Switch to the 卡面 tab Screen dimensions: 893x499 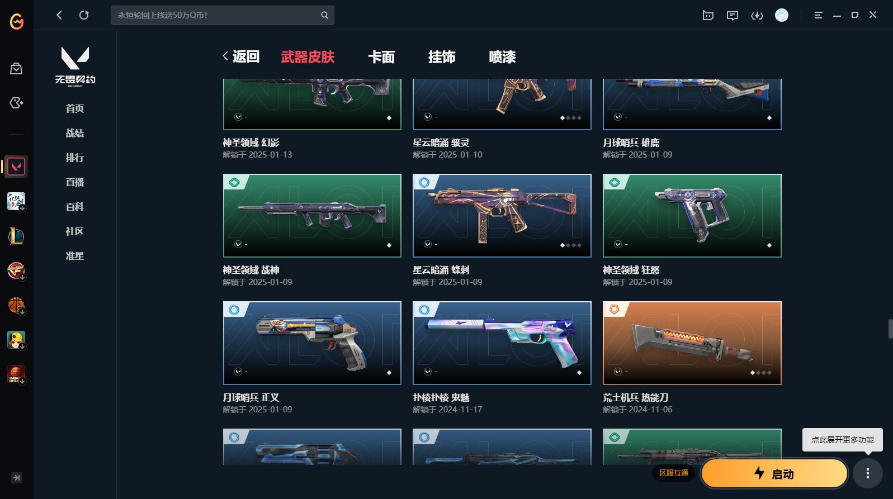click(x=381, y=57)
